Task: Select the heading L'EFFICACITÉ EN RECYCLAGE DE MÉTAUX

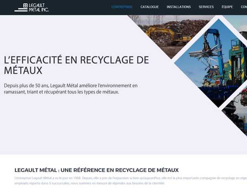Action: [76, 65]
